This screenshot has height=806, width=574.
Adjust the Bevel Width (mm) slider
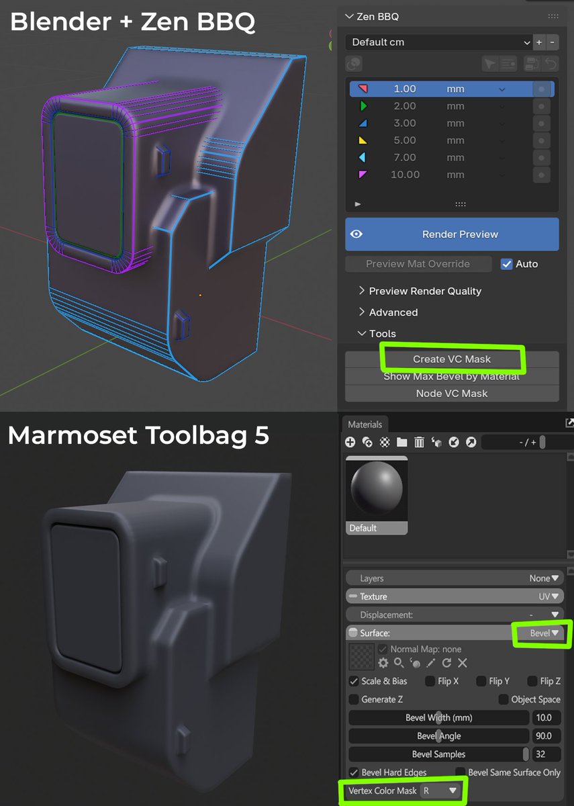click(x=439, y=718)
